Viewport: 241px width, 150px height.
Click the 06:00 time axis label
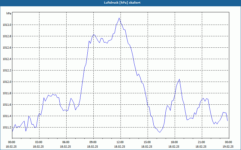click(x=66, y=142)
